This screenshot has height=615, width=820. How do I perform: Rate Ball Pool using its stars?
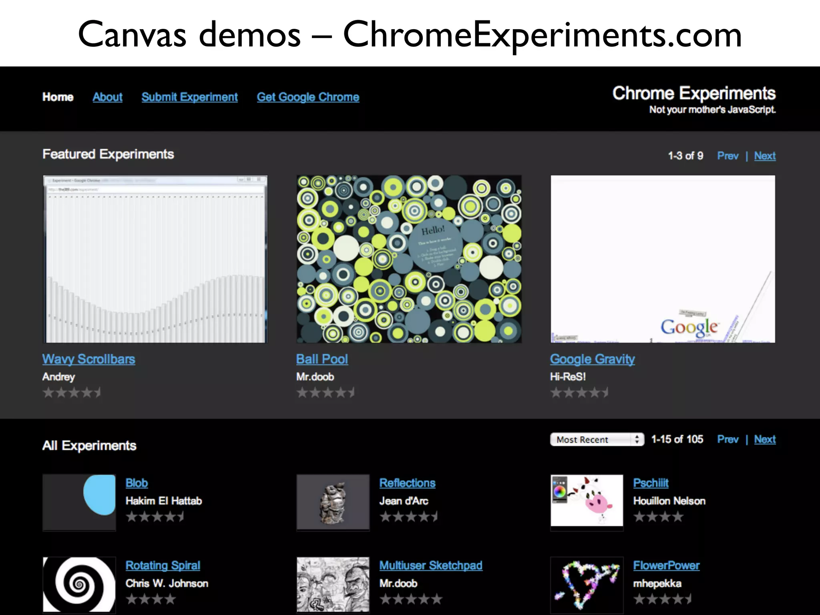[326, 393]
